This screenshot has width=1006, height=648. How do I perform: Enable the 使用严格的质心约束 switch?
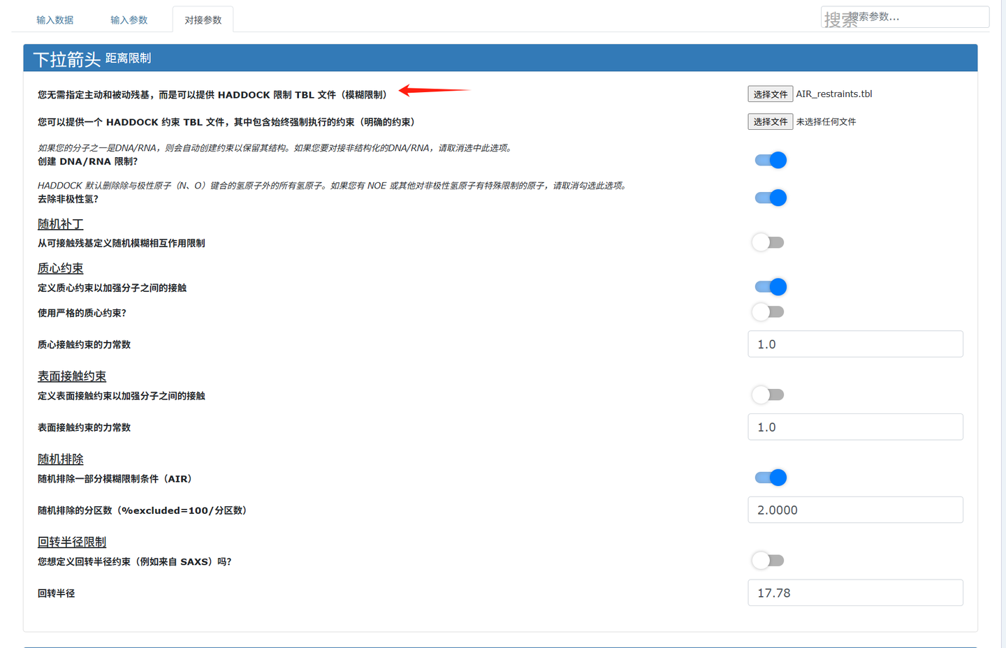pyautogui.click(x=767, y=311)
